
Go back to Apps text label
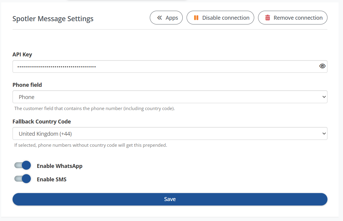[172, 18]
